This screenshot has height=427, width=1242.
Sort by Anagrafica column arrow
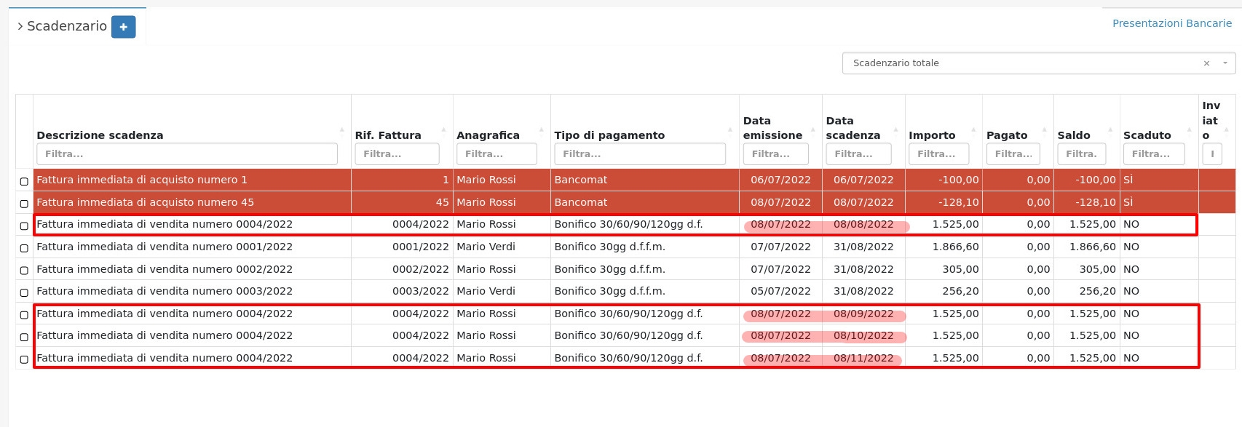pos(541,131)
